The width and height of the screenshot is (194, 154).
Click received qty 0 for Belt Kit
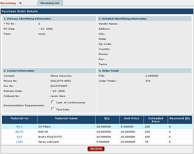170,132
